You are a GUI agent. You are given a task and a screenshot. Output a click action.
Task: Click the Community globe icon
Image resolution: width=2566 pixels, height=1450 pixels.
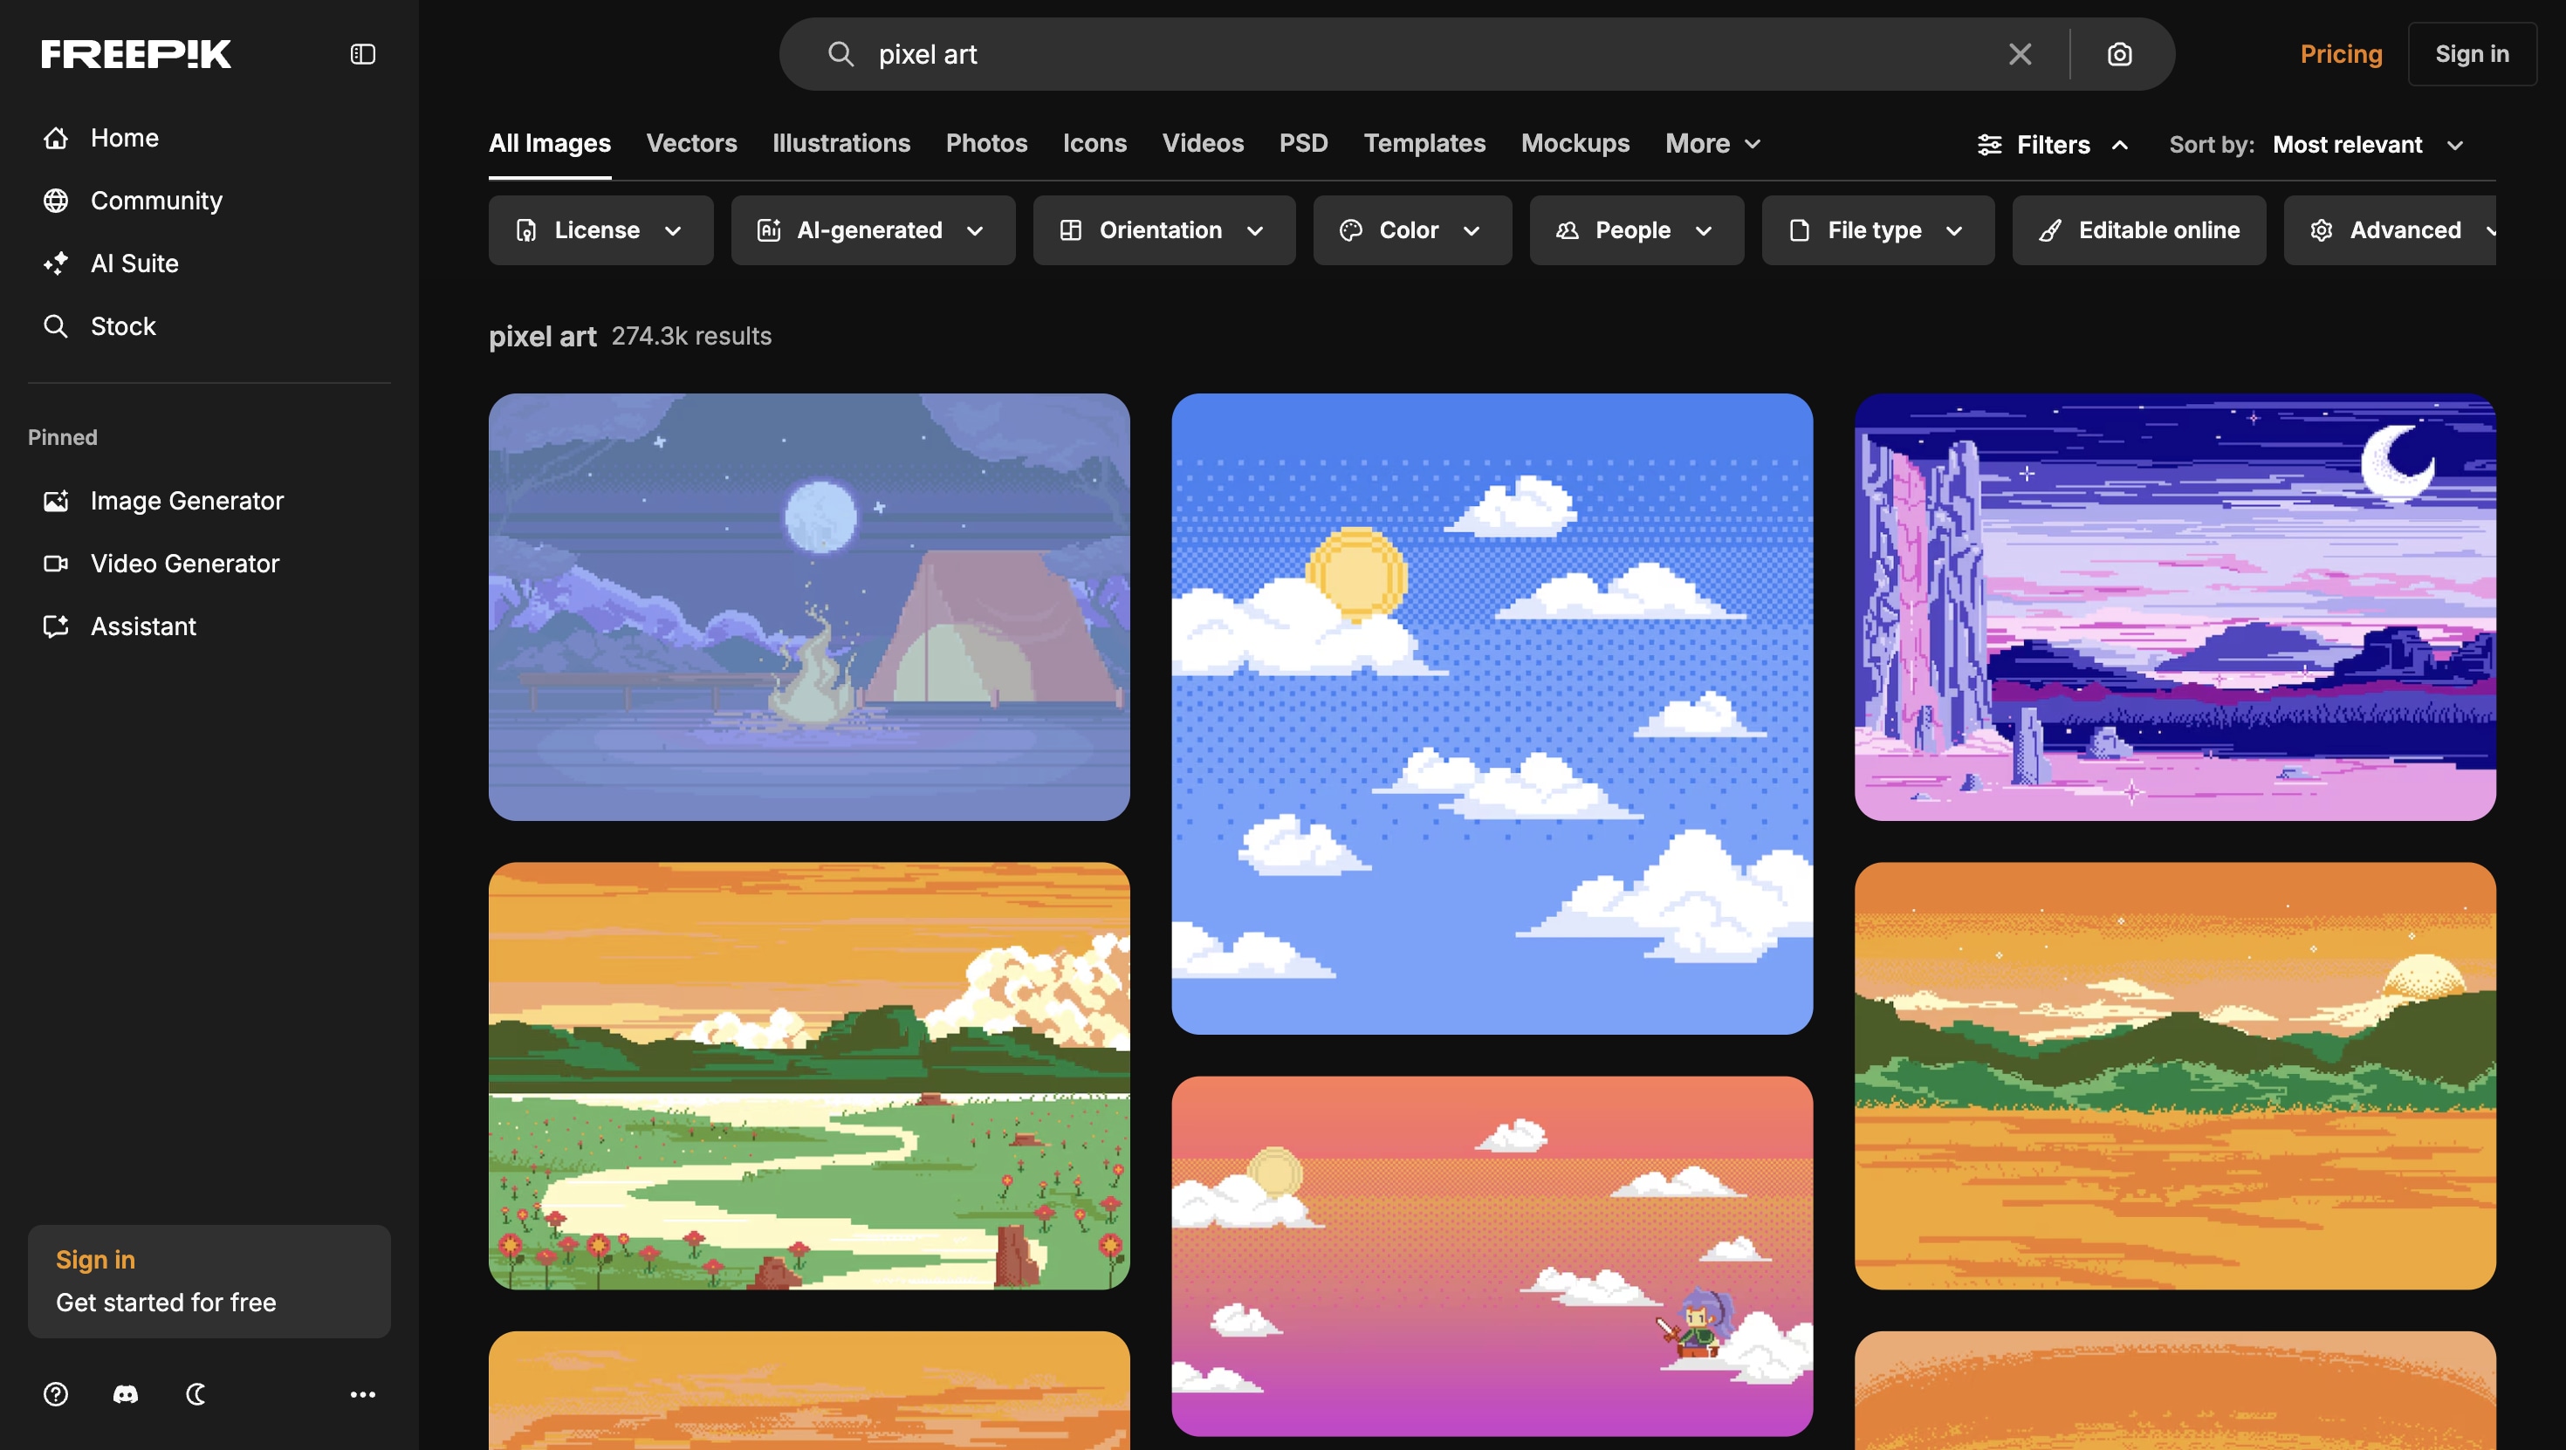pos(56,200)
